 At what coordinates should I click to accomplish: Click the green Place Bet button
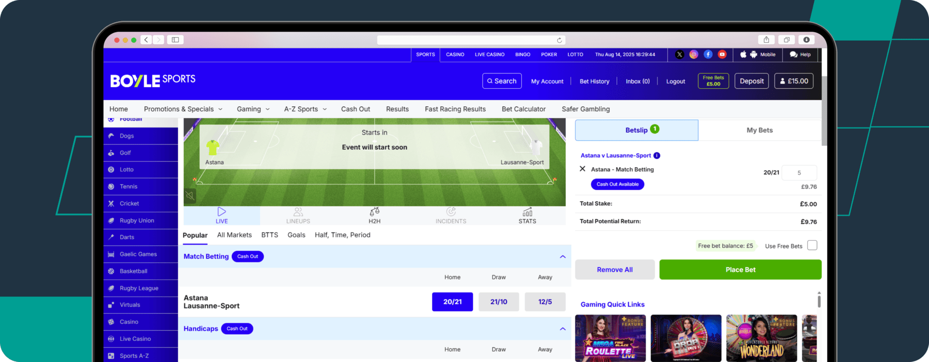pos(741,270)
